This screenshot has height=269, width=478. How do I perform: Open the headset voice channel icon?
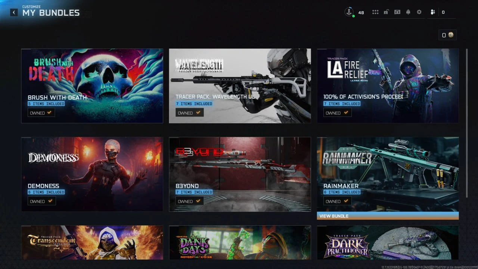pyautogui.click(x=397, y=12)
